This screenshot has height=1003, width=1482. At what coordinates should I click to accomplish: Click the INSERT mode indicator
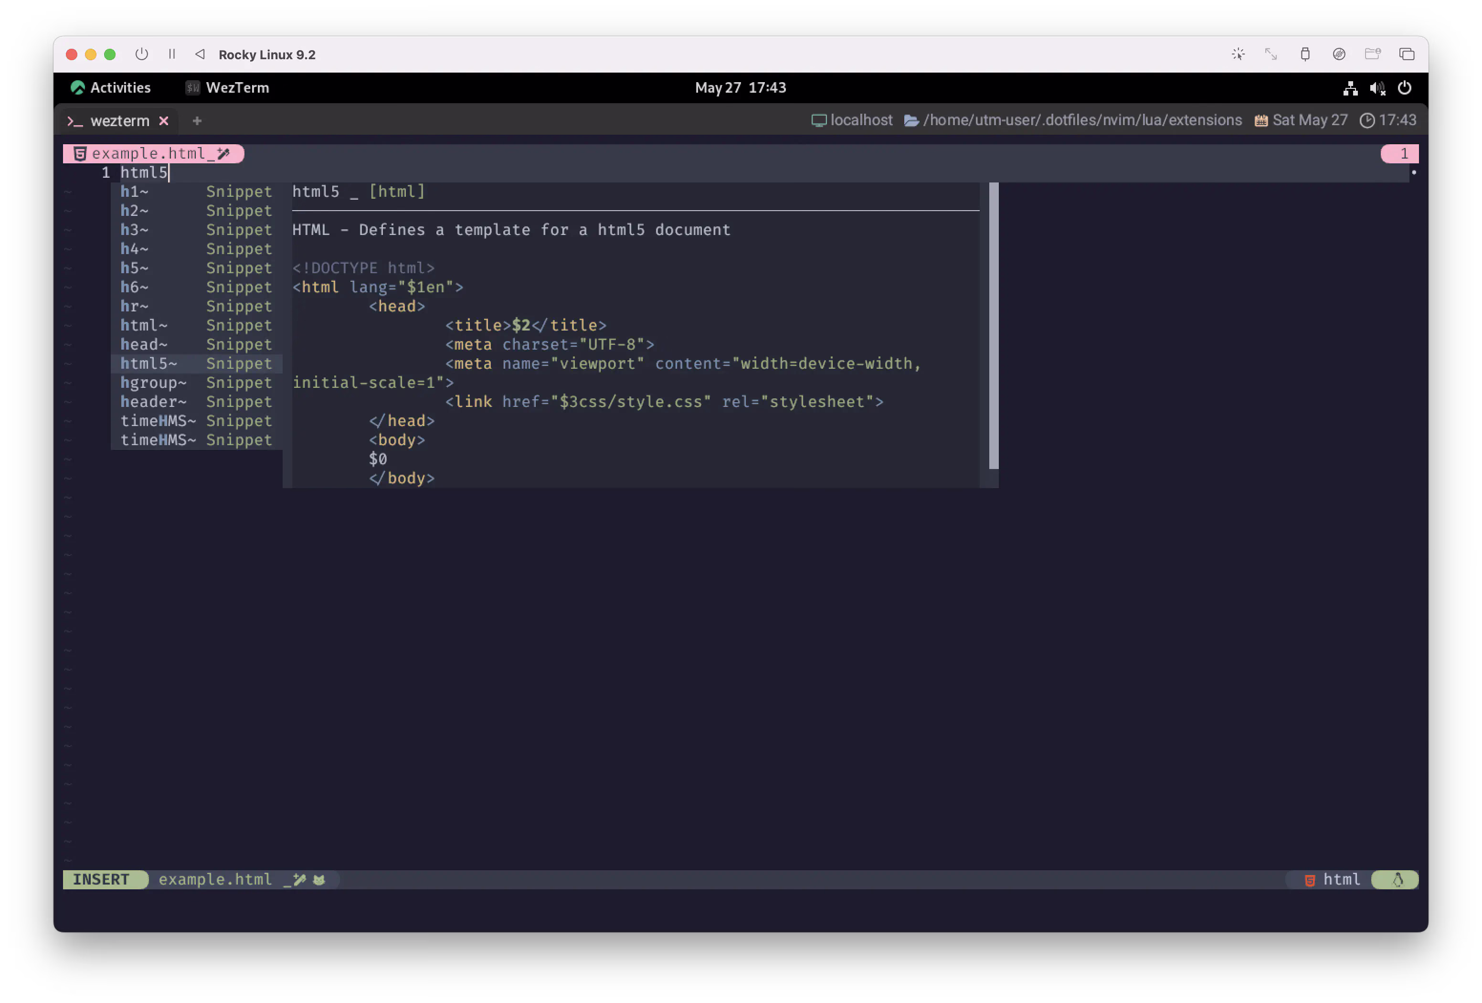pos(105,880)
